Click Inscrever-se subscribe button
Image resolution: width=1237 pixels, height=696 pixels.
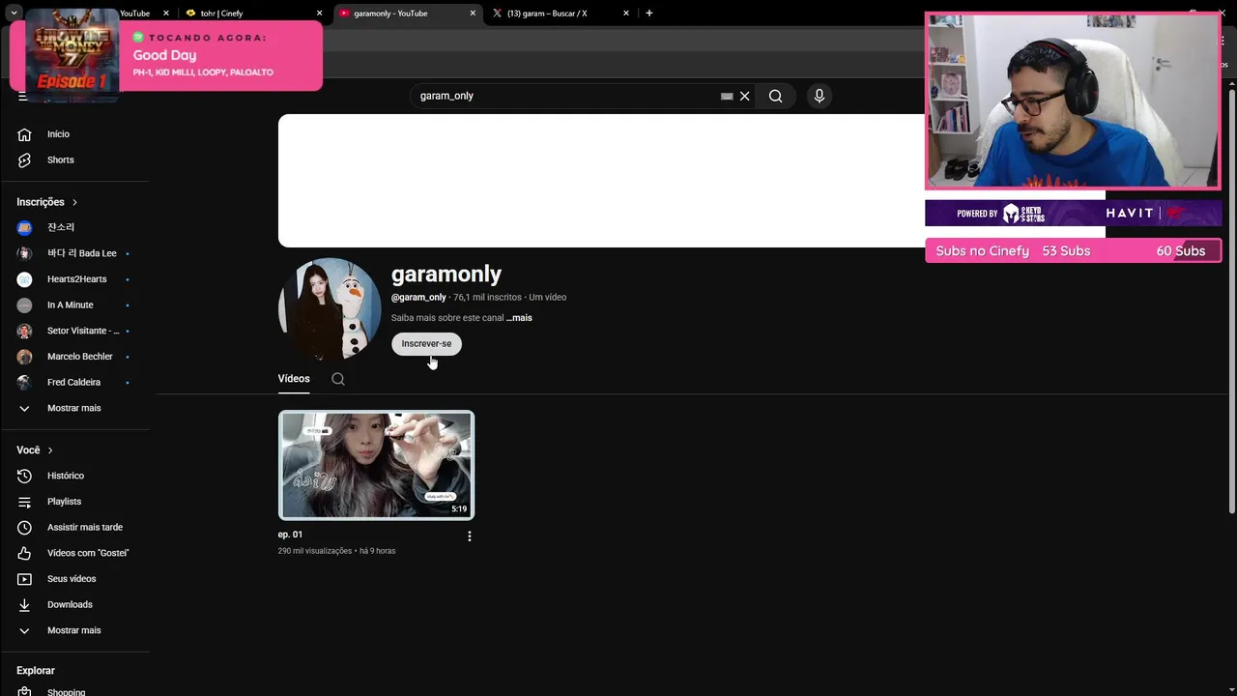tap(426, 344)
